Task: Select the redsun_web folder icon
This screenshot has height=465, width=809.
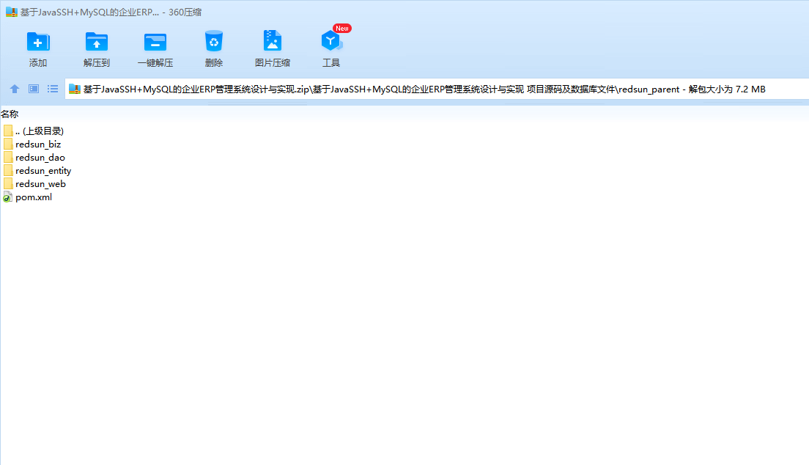Action: pos(8,183)
